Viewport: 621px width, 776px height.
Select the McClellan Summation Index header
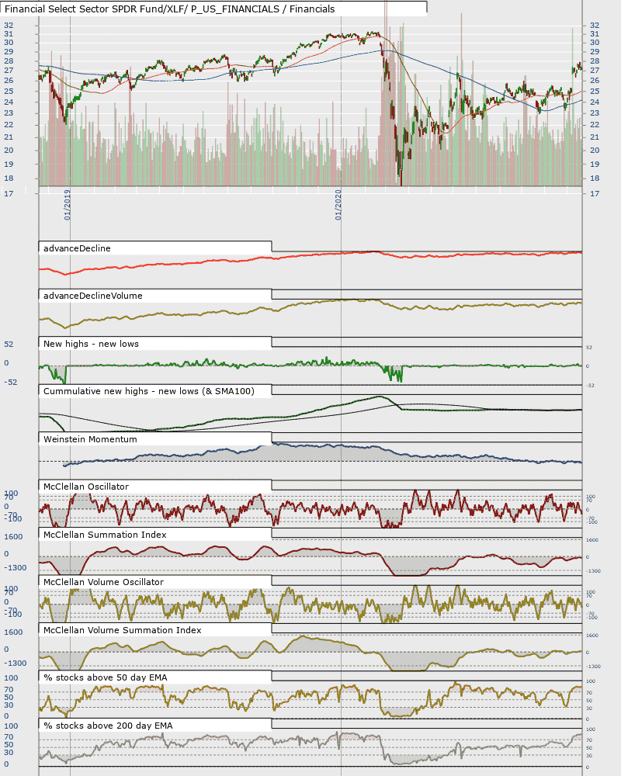105,535
